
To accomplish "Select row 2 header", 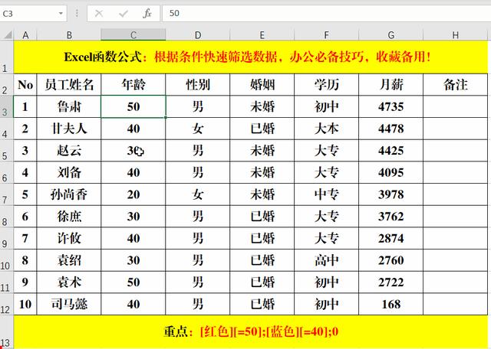I will tap(7, 85).
